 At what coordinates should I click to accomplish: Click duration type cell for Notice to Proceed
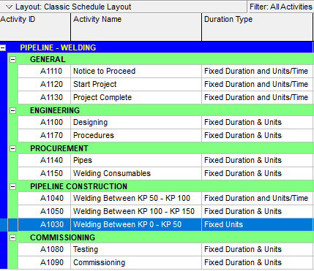(x=257, y=71)
